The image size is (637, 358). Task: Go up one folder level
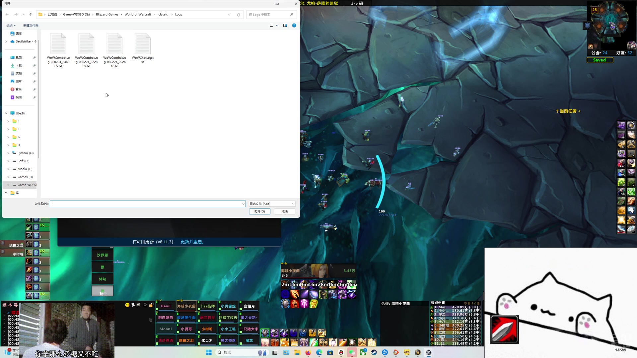pos(31,15)
